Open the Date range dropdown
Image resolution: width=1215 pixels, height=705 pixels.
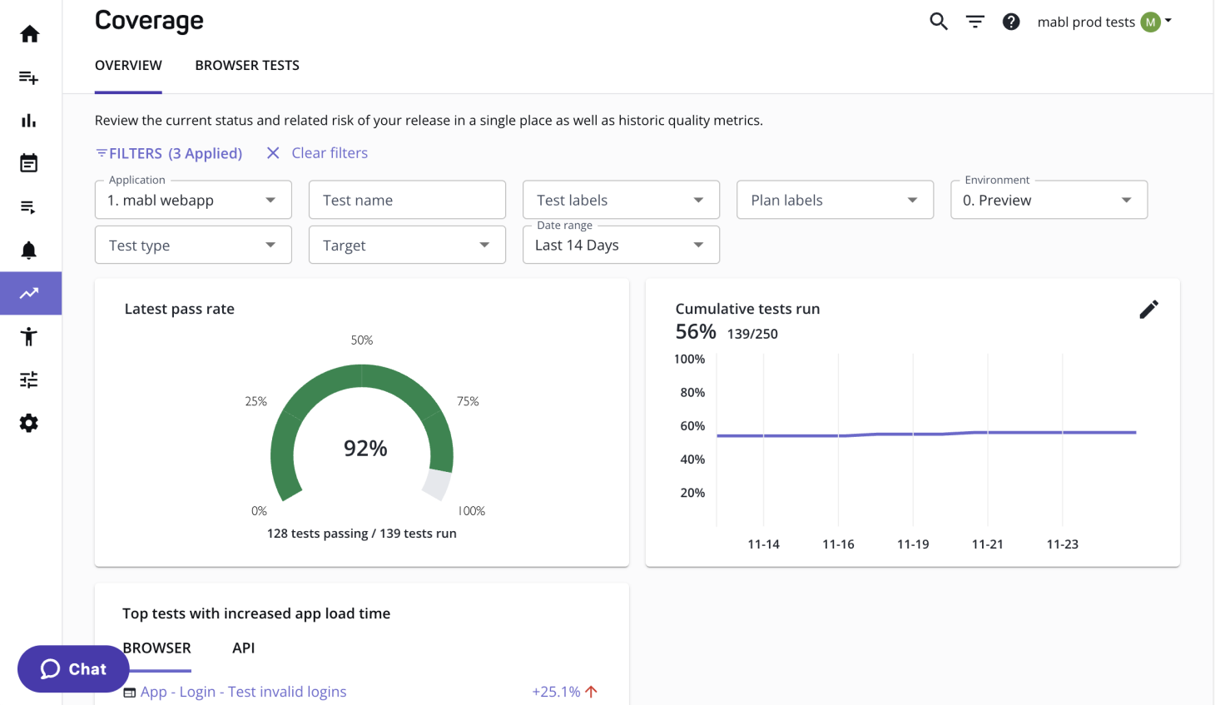tap(621, 245)
